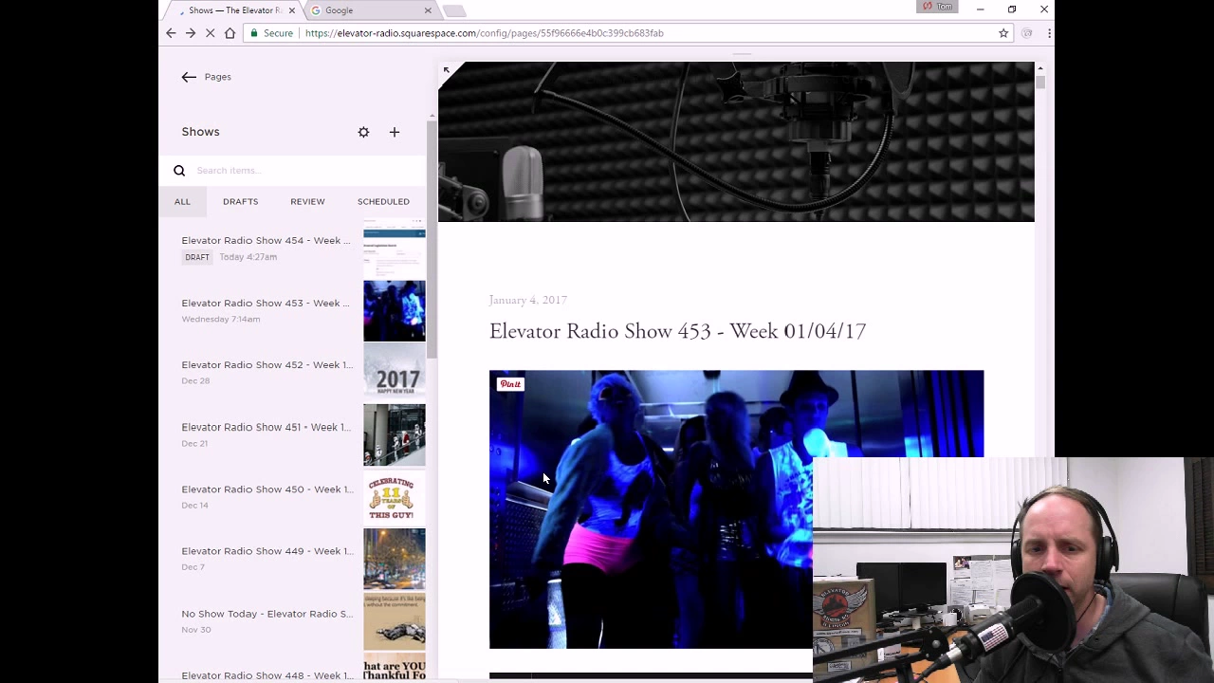The height and width of the screenshot is (683, 1214).
Task: Open Elevator Radio Show 453 item
Action: [x=292, y=310]
